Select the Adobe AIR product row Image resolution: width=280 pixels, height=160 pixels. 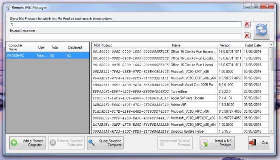pos(180,105)
